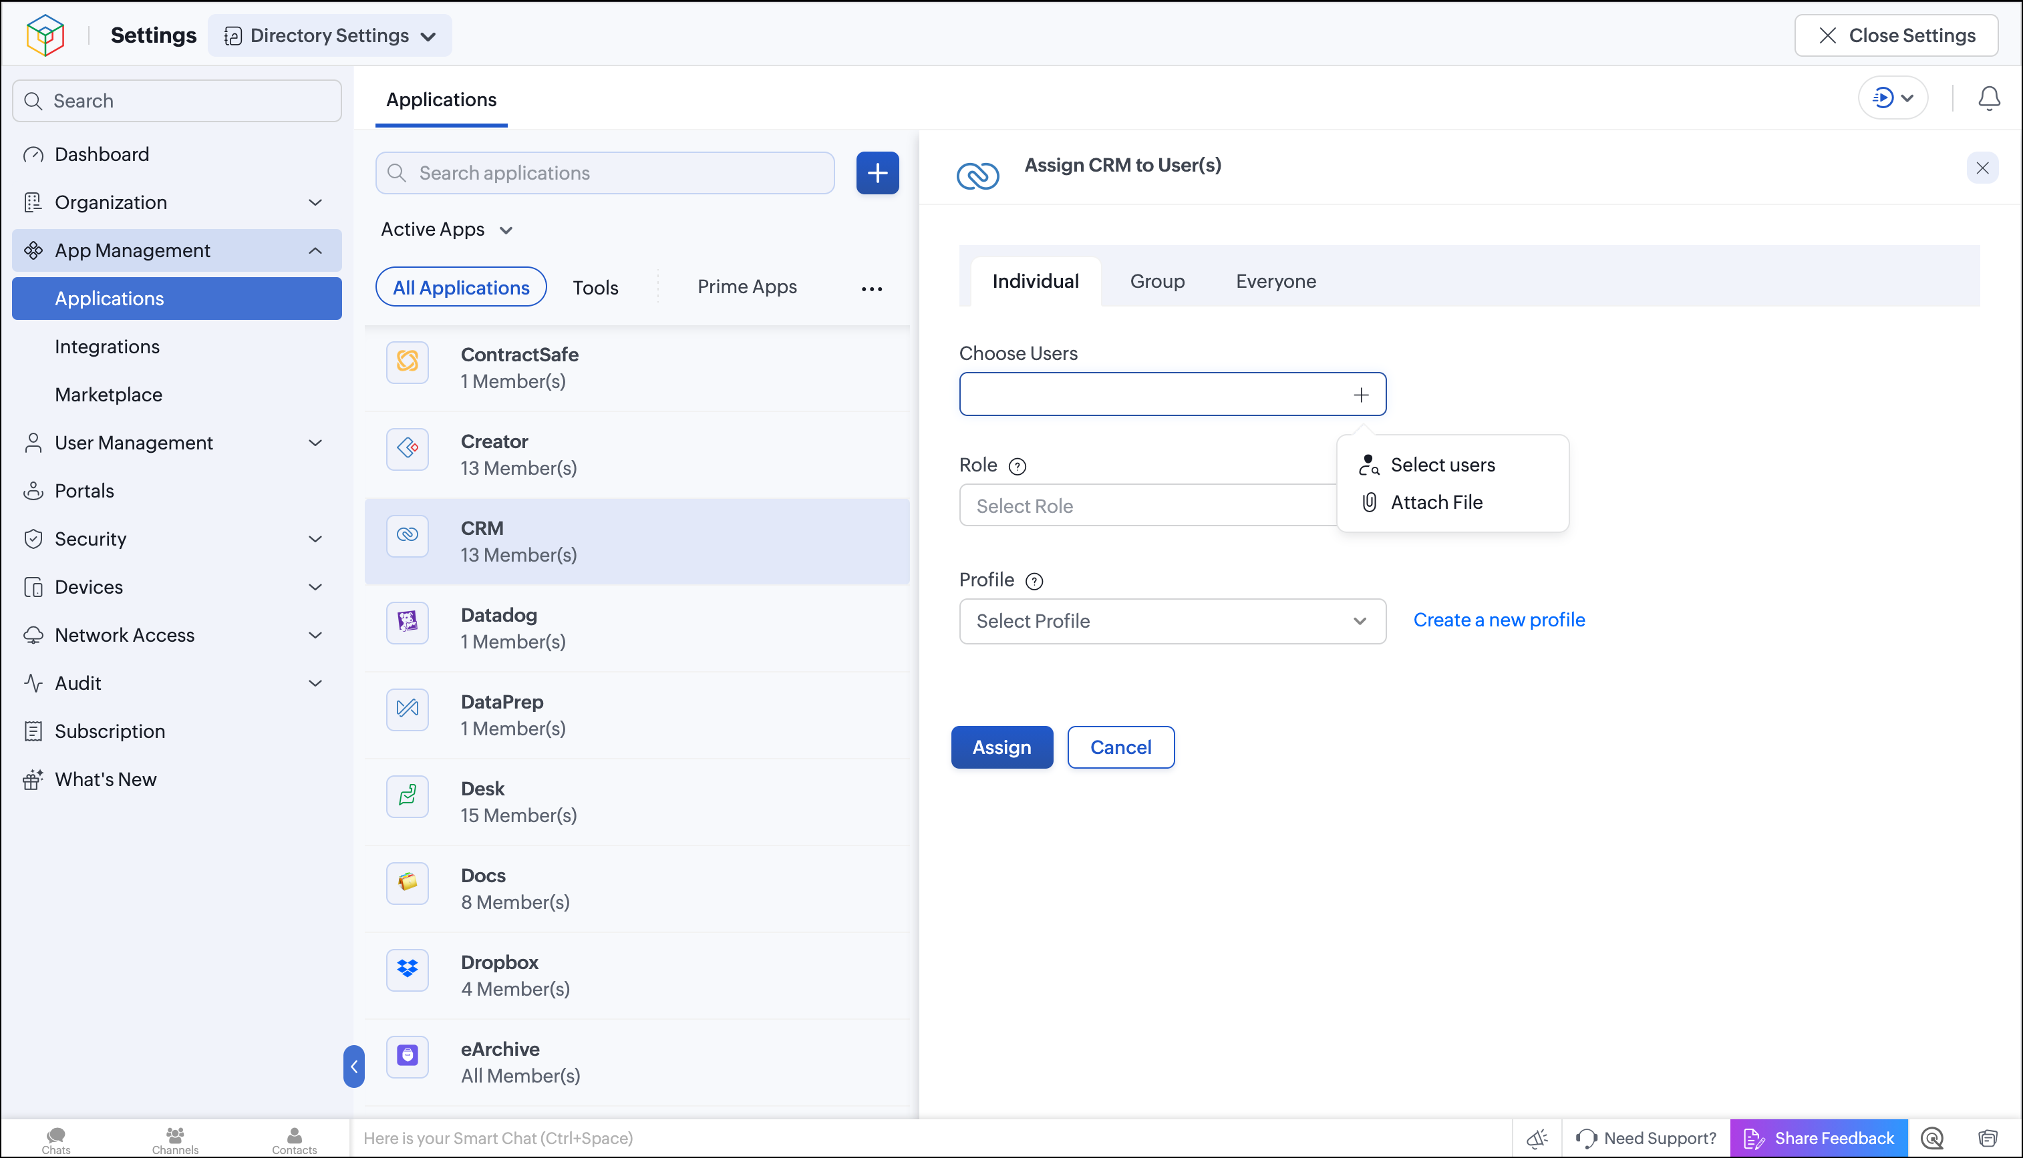Open Portals in the sidebar
The image size is (2023, 1158).
tap(176, 491)
